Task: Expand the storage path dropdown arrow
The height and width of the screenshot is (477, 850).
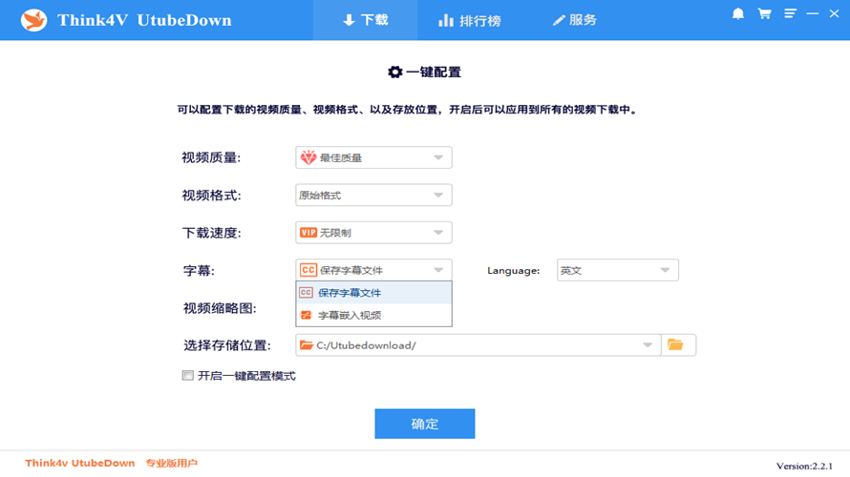Action: point(648,345)
